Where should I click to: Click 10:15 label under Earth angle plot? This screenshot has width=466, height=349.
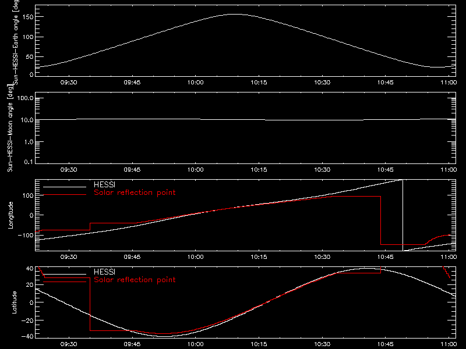pyautogui.click(x=259, y=82)
